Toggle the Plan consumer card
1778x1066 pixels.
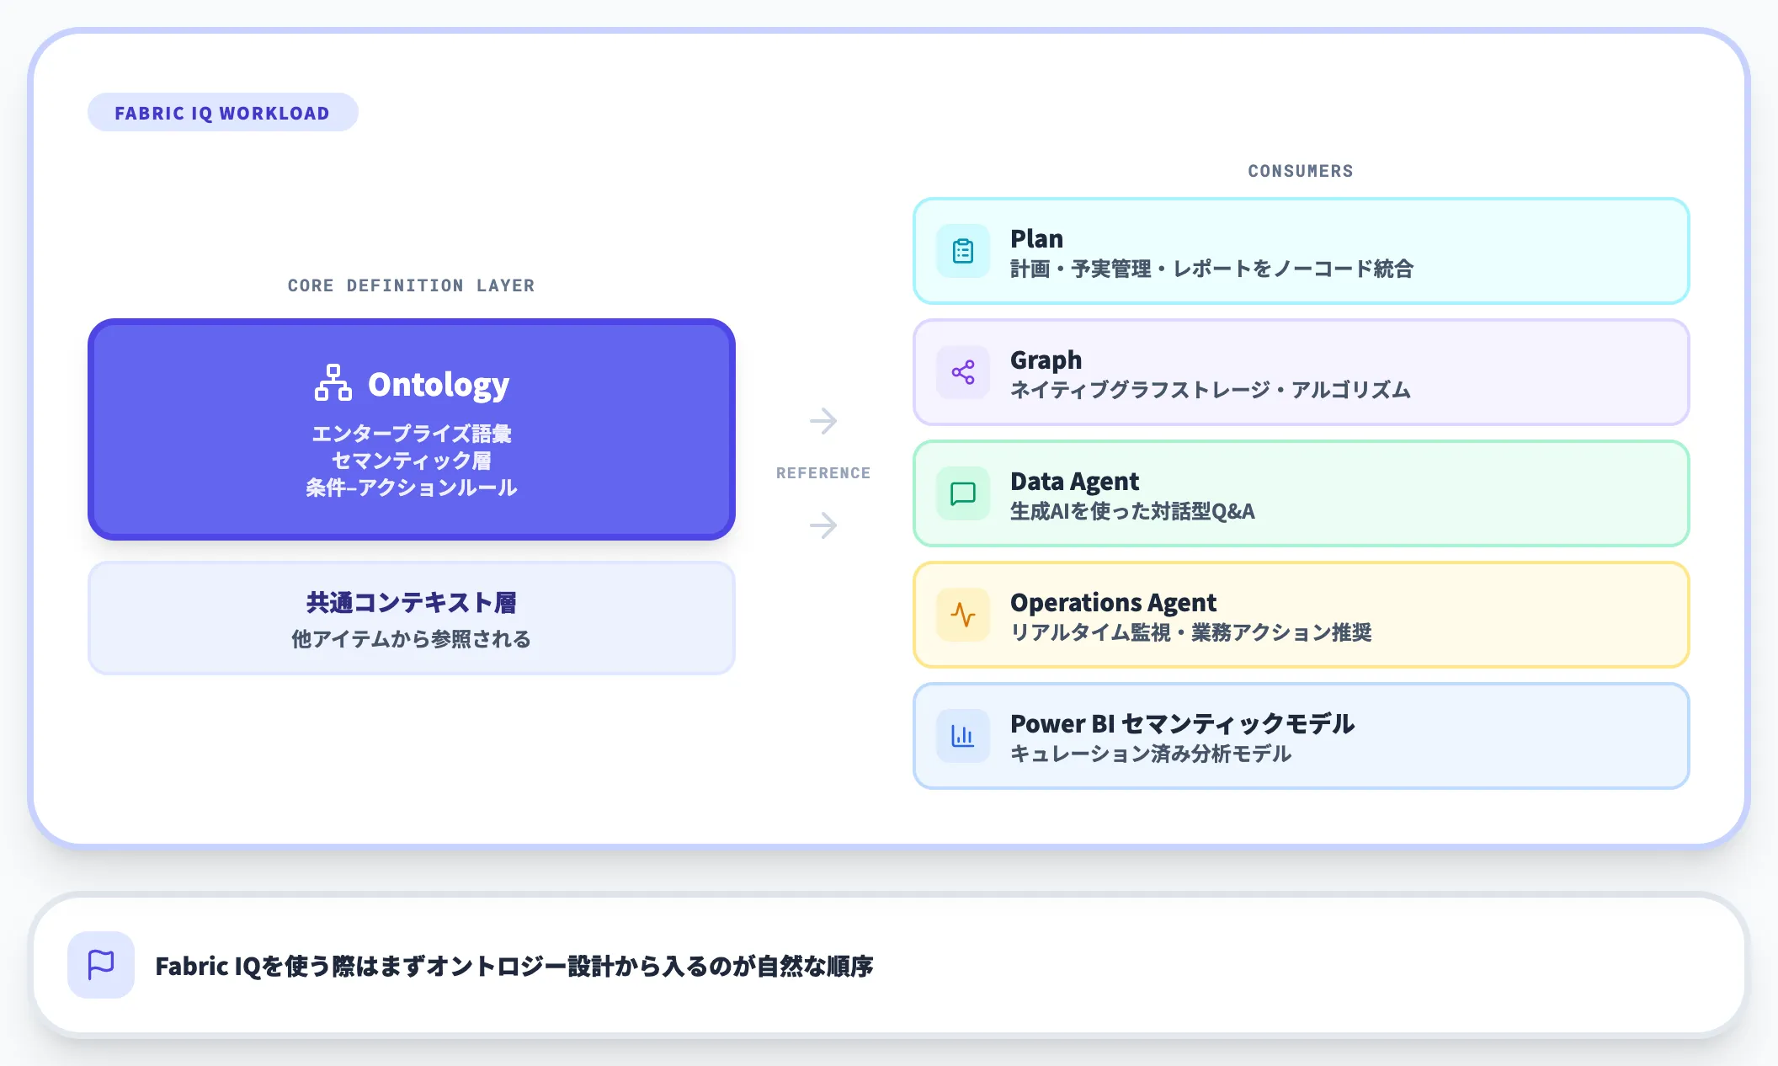(x=1302, y=250)
